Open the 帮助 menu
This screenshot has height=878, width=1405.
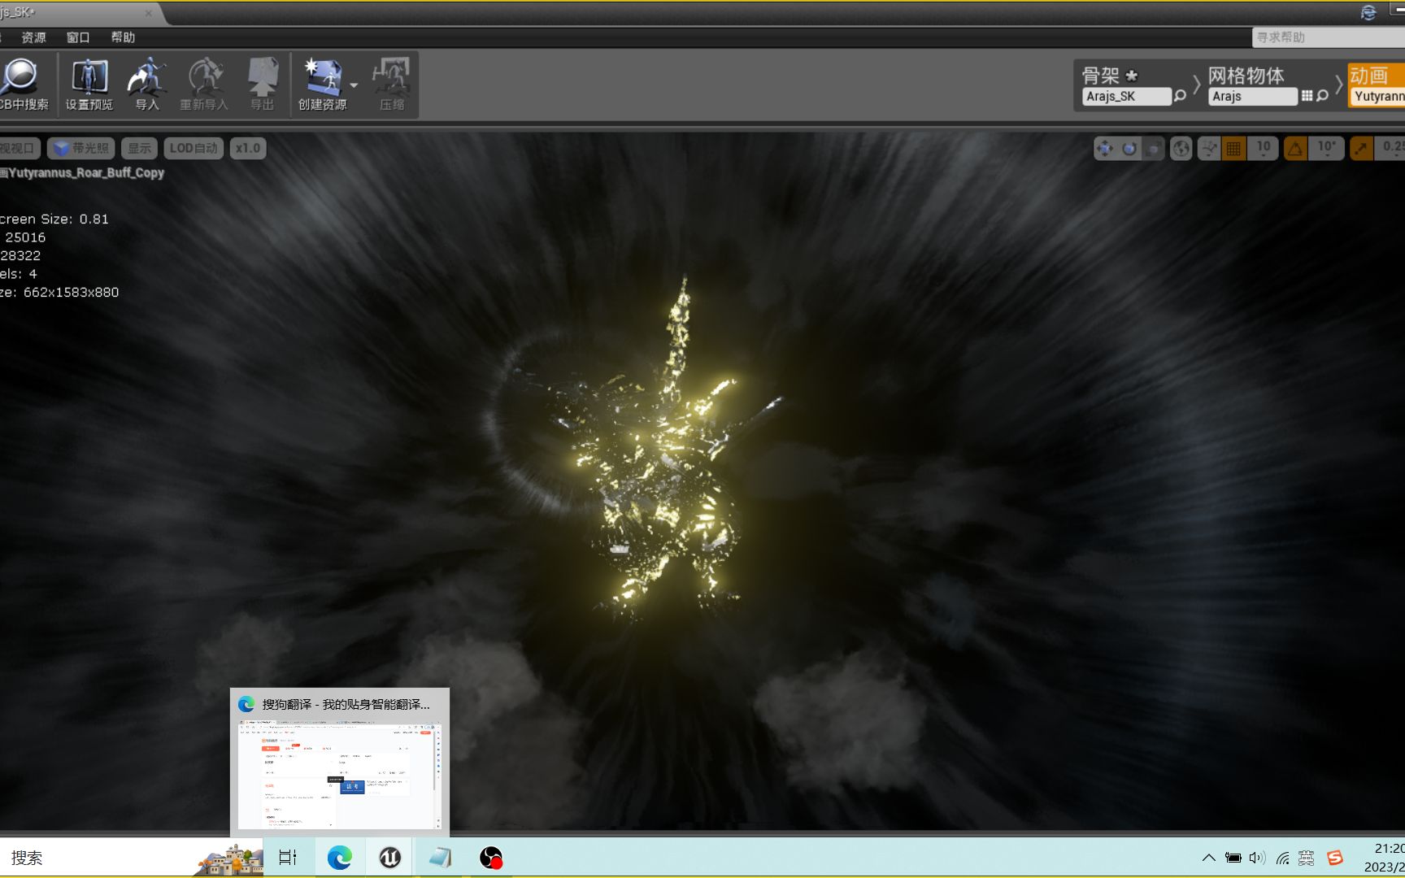click(123, 37)
